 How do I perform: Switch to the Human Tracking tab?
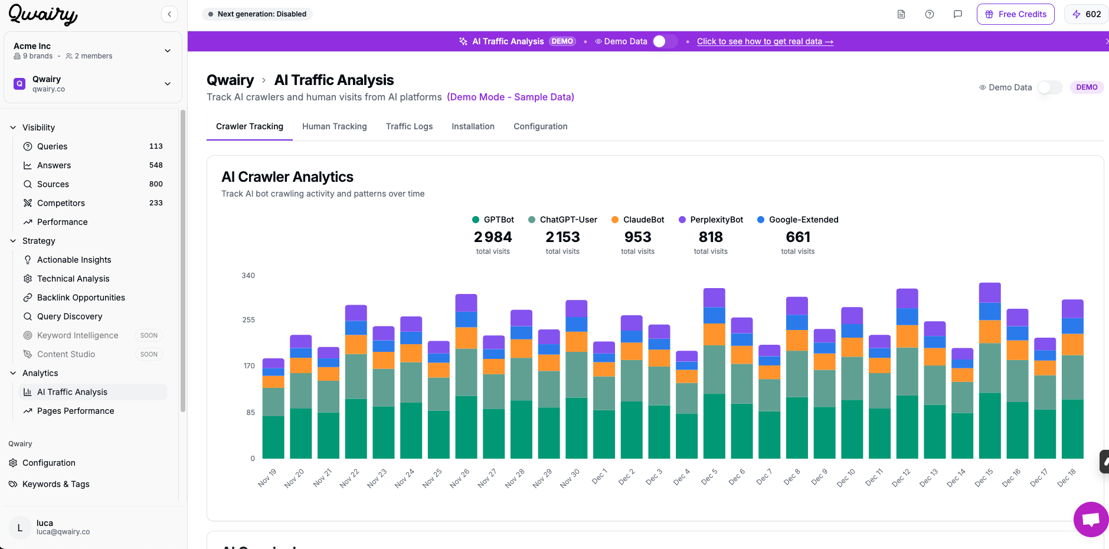(335, 126)
